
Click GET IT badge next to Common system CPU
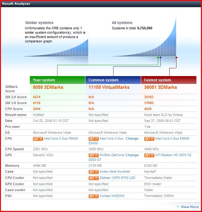(x=94, y=139)
